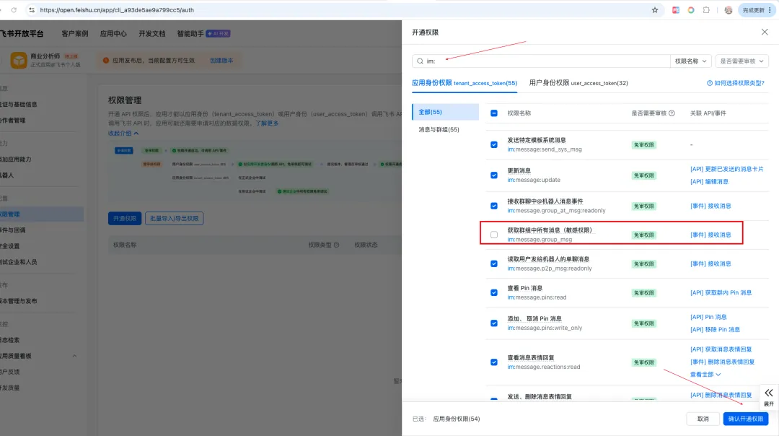This screenshot has width=779, height=436.
Task: Open [事件] 删除消息表情回复 link
Action: pos(722,362)
